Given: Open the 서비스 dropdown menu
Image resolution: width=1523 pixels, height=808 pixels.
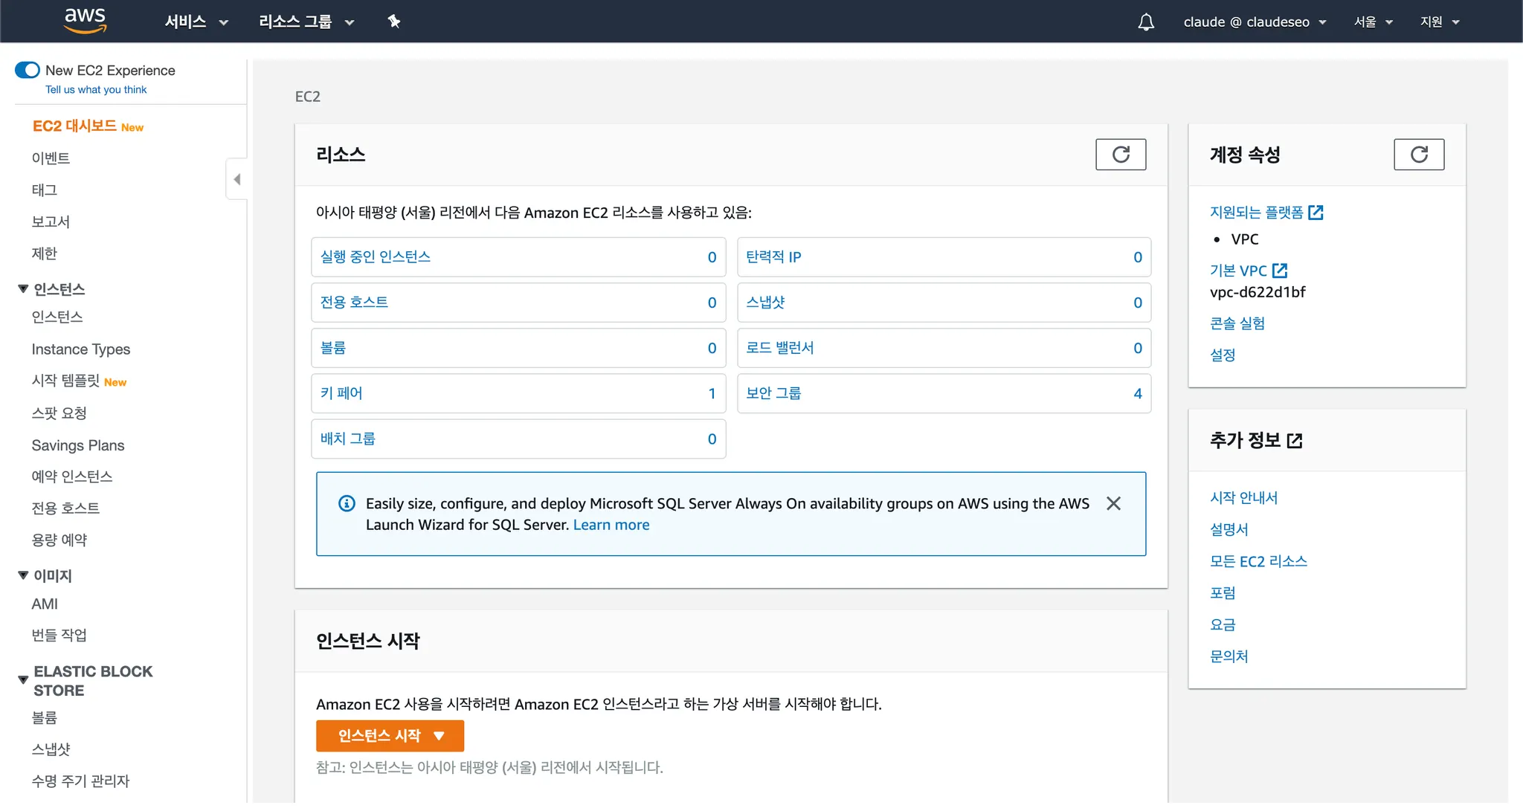Looking at the screenshot, I should click(x=196, y=22).
